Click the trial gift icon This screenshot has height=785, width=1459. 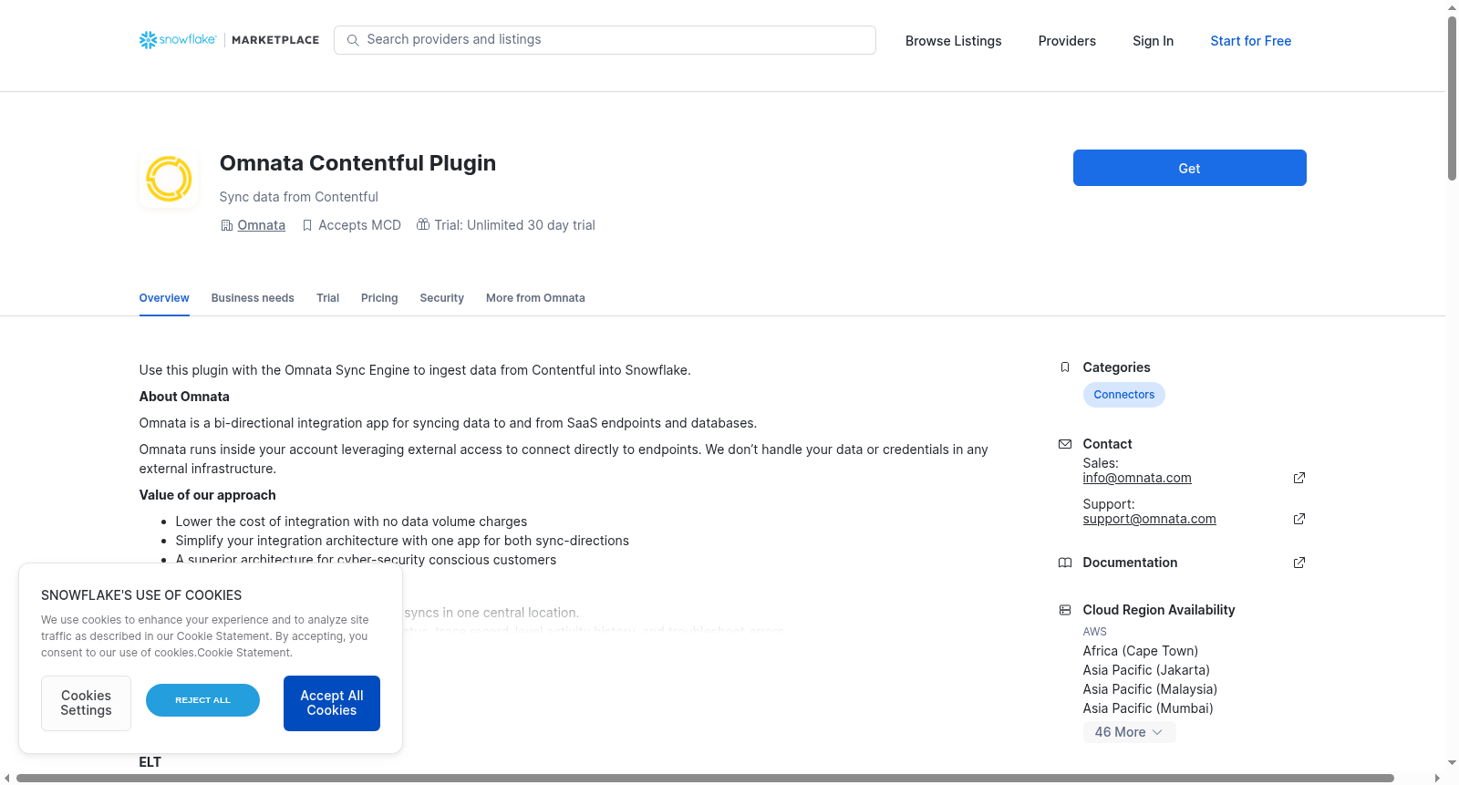(423, 224)
